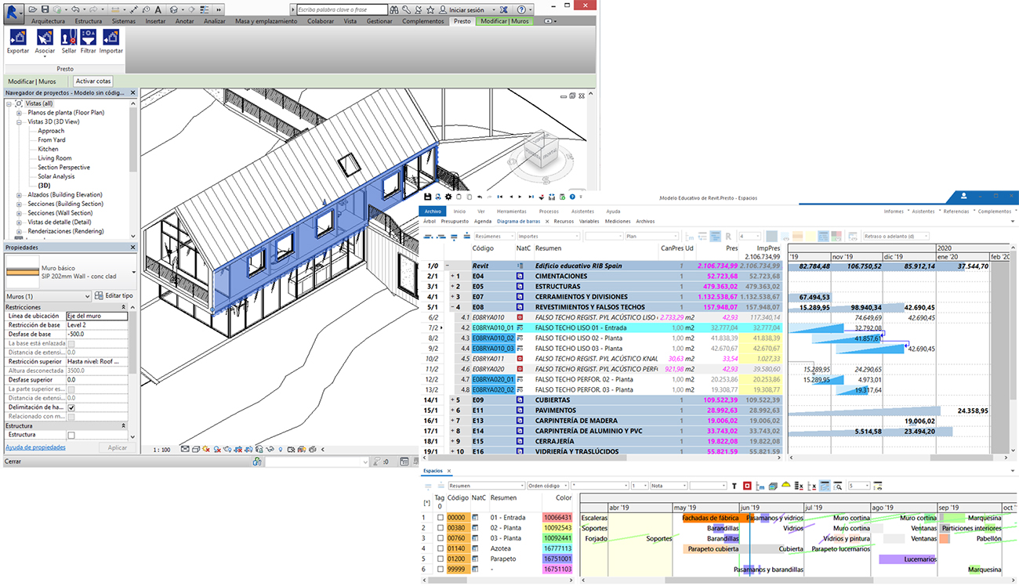Click the bold T icon in Espacios toolbar
1019x586 pixels.
734,486
